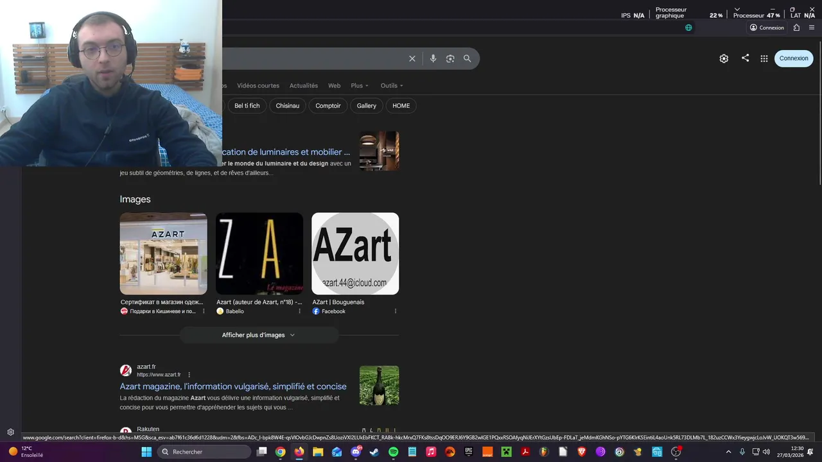
Task: Select the Comptoir filter chip
Action: point(328,106)
